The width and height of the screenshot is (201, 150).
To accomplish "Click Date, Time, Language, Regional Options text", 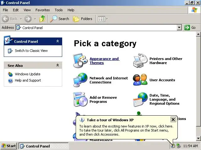I will point(165,99).
